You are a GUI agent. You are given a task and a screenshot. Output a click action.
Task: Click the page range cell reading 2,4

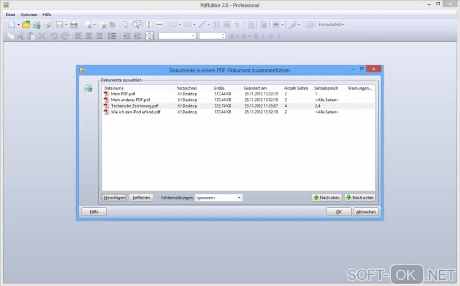[x=317, y=106]
